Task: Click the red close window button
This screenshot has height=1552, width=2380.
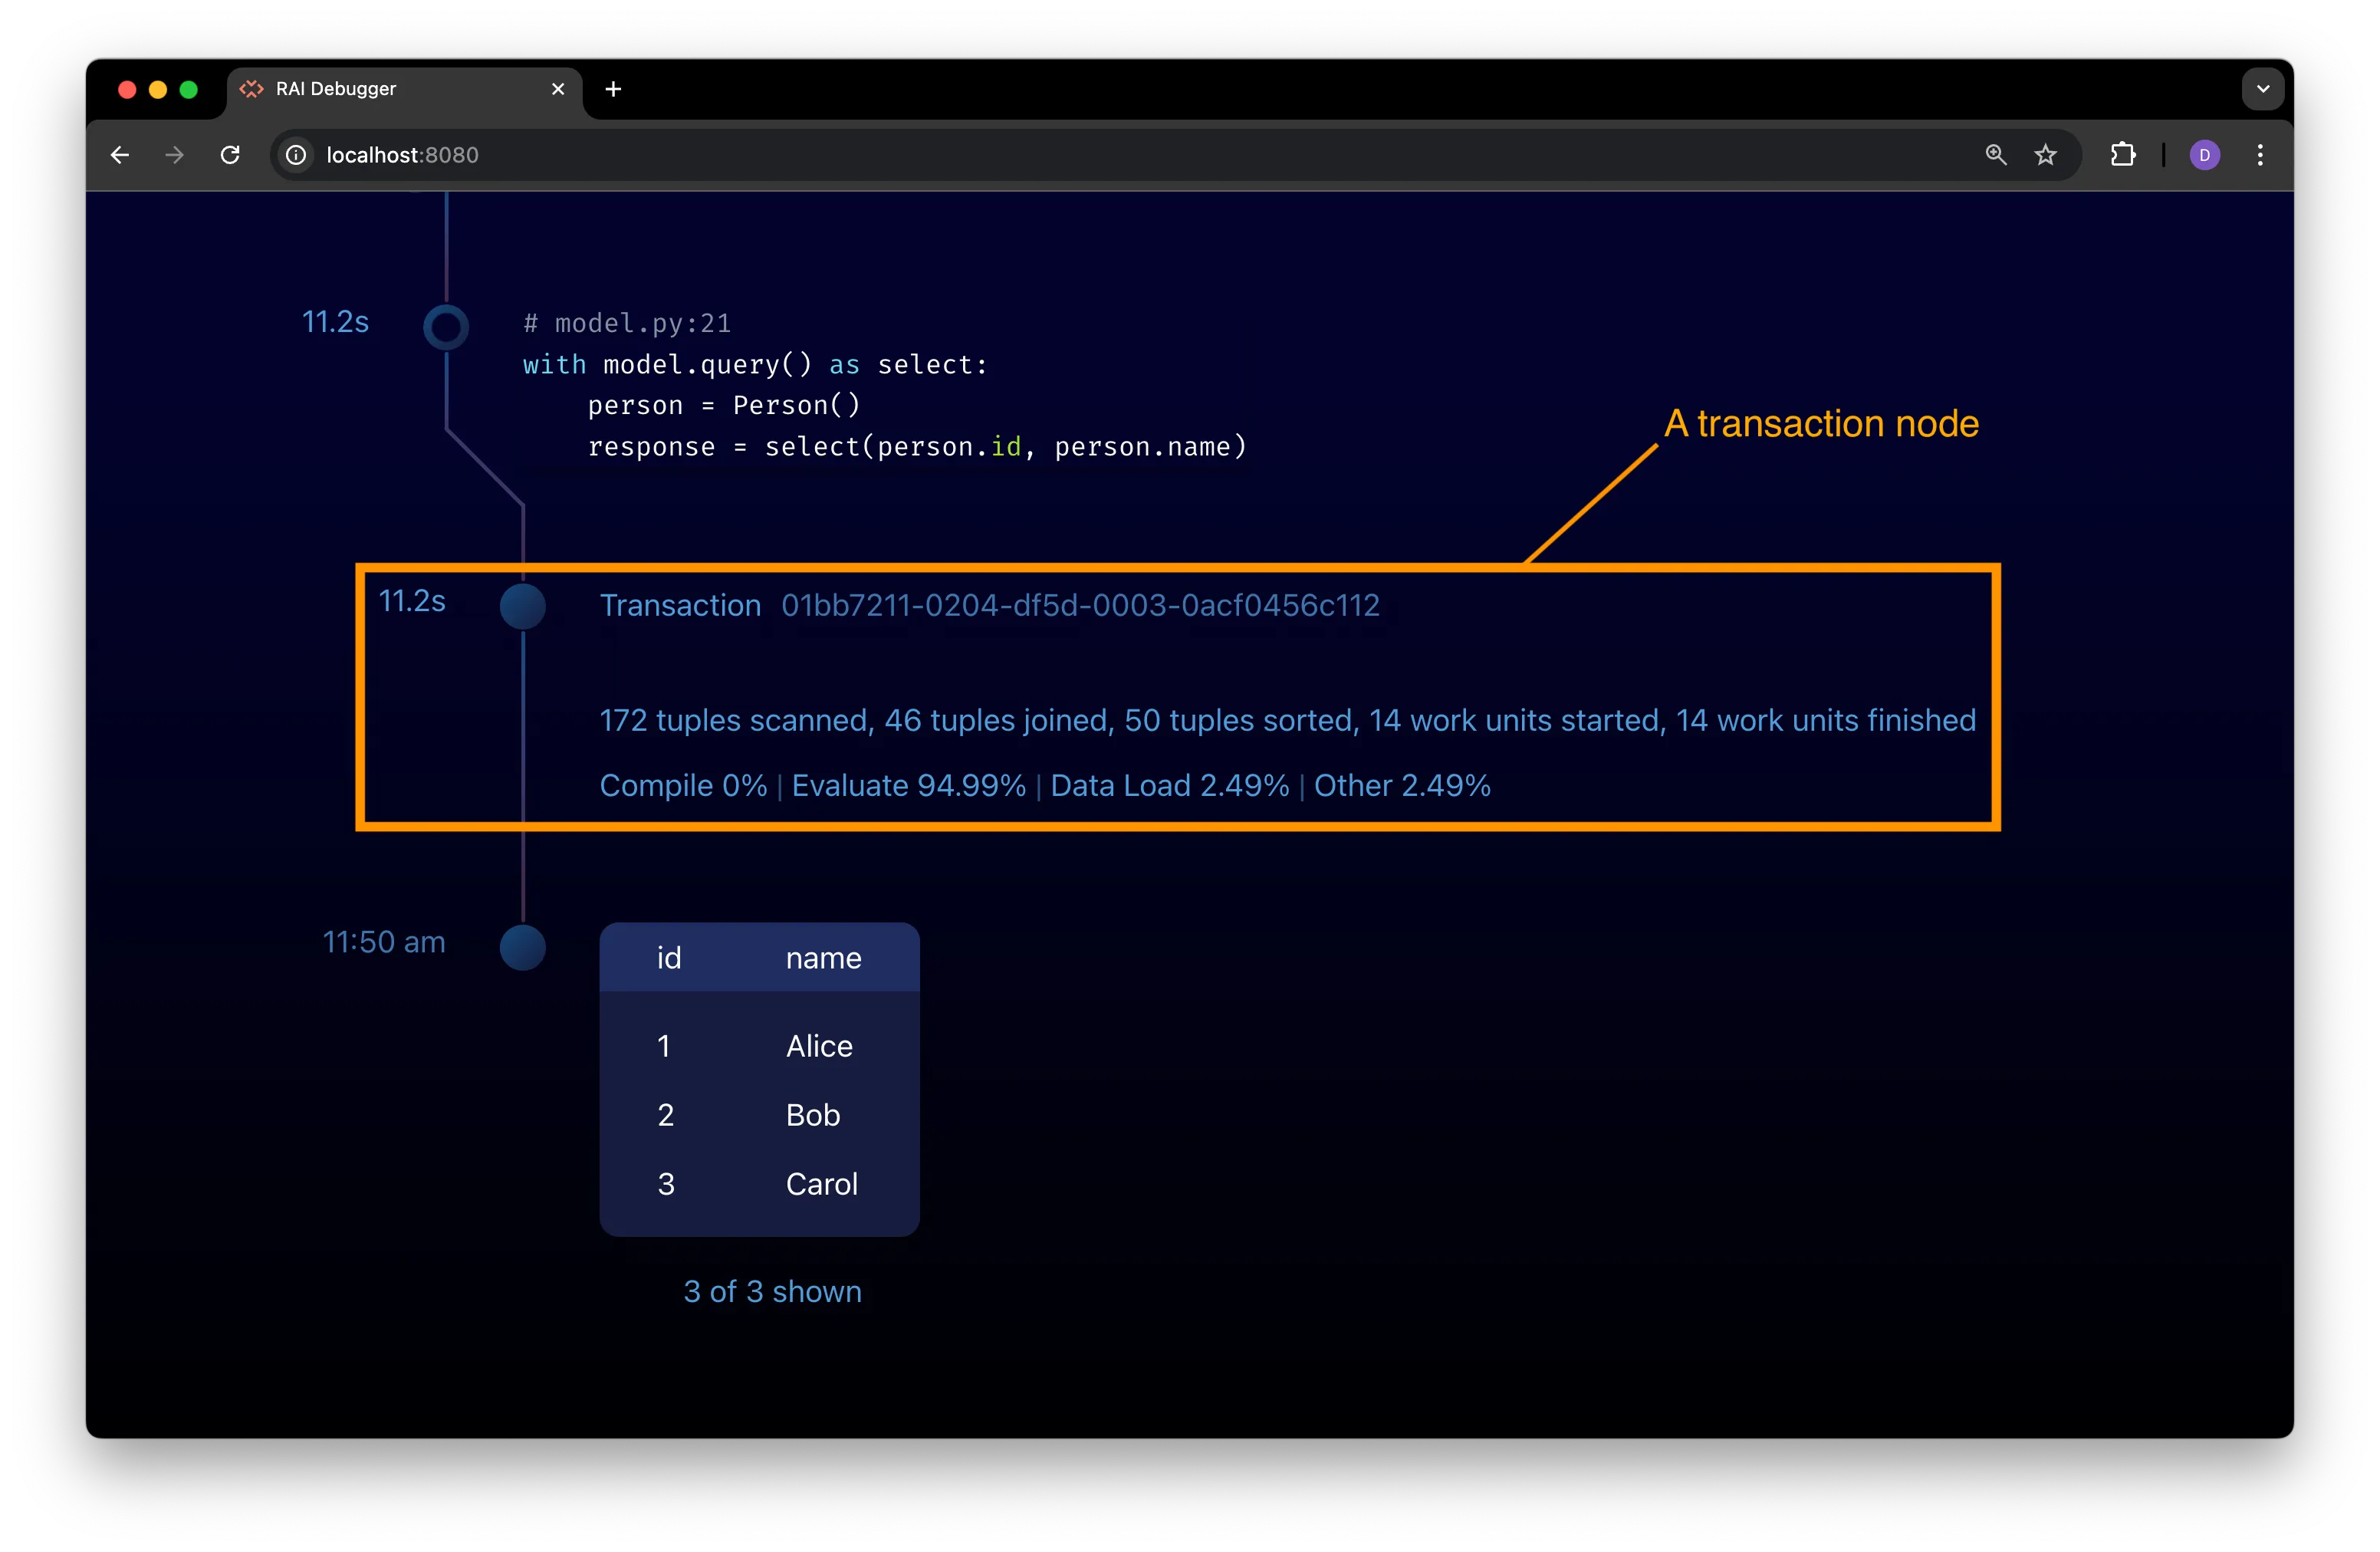Action: [127, 89]
